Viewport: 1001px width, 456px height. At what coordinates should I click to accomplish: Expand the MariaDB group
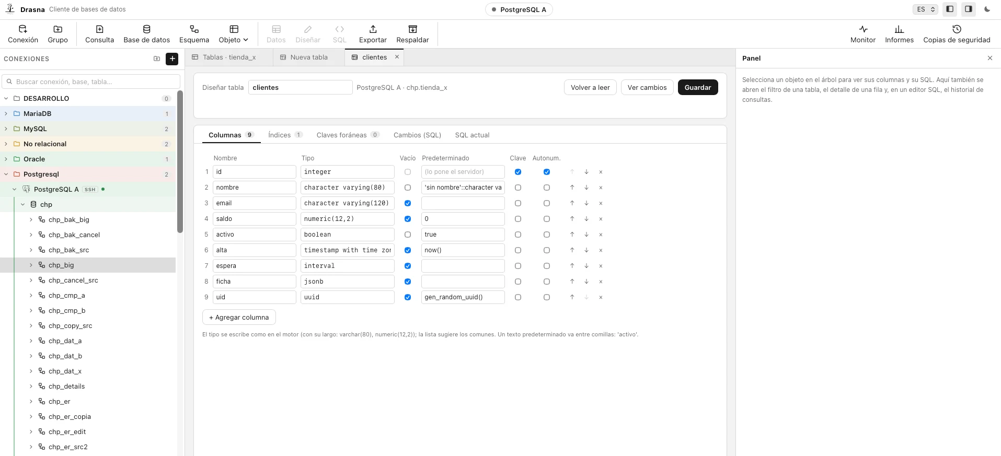pyautogui.click(x=6, y=114)
